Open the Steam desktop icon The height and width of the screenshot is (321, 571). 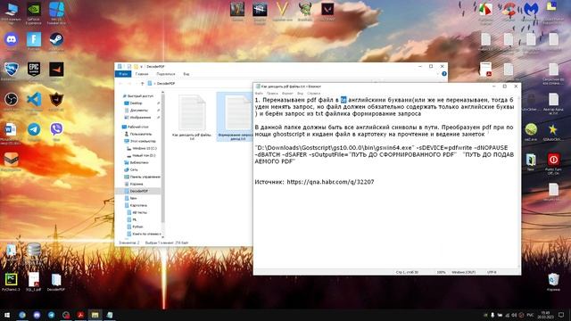coord(56,39)
